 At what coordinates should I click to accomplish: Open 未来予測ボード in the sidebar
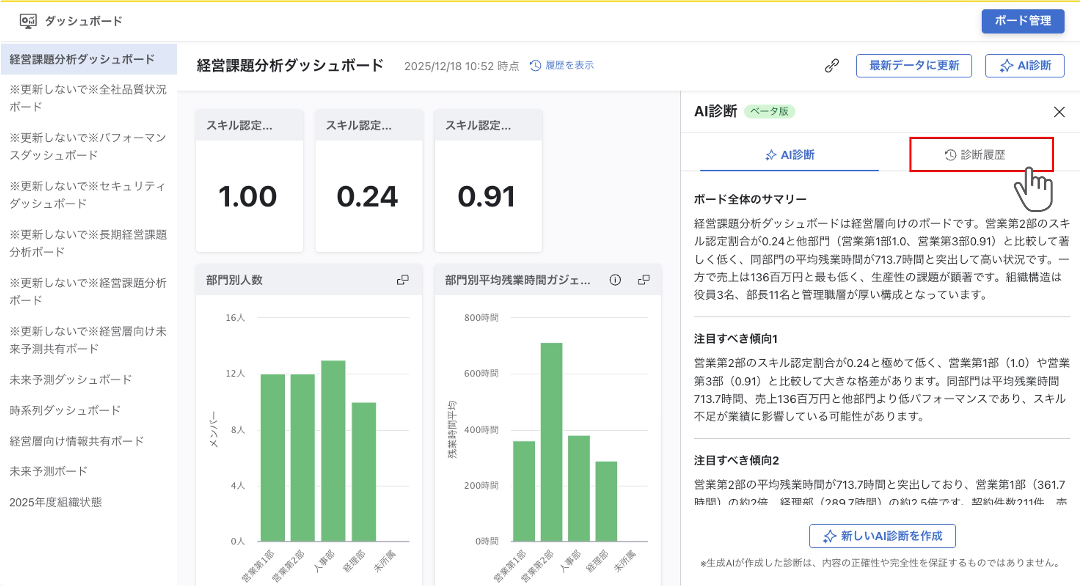pos(48,471)
